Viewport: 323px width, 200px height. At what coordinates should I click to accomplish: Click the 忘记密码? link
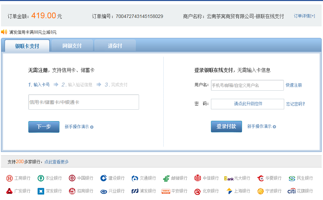[x=295, y=104]
